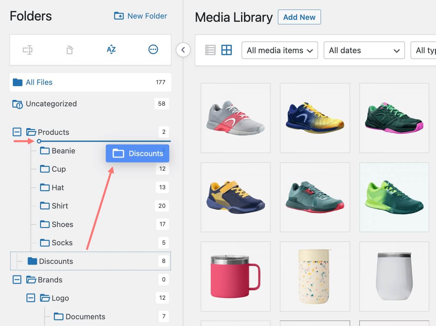Select the Uncategorized folder
This screenshot has height=326, width=436.
click(90, 104)
